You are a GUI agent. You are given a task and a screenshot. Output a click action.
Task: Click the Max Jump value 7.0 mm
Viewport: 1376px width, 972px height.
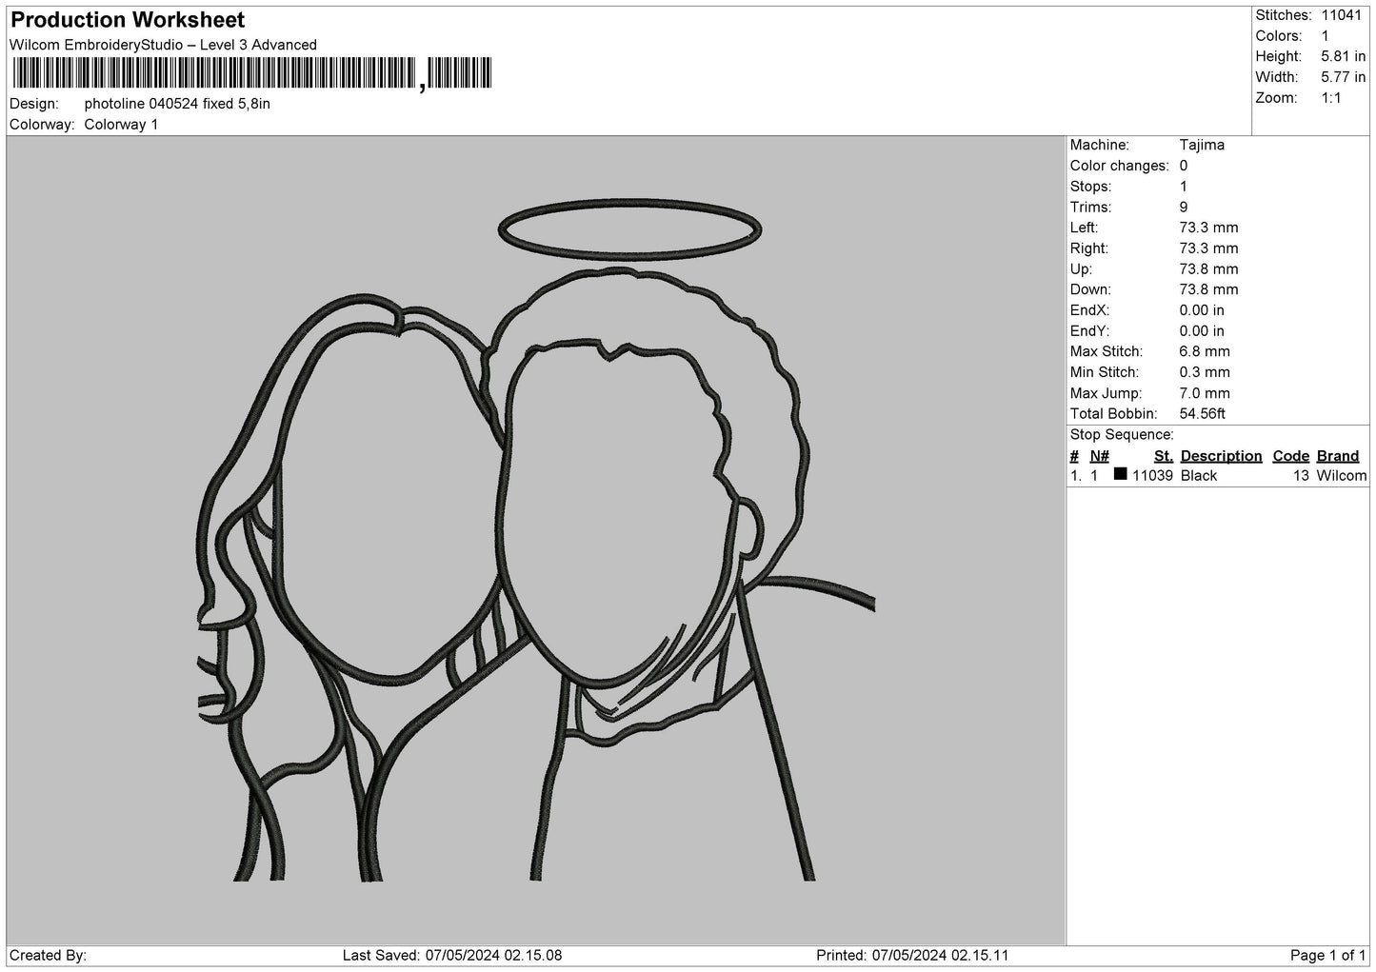tap(1205, 393)
